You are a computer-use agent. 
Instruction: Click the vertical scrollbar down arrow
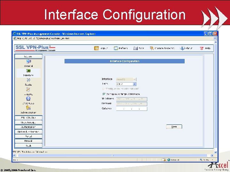tap(216, 152)
